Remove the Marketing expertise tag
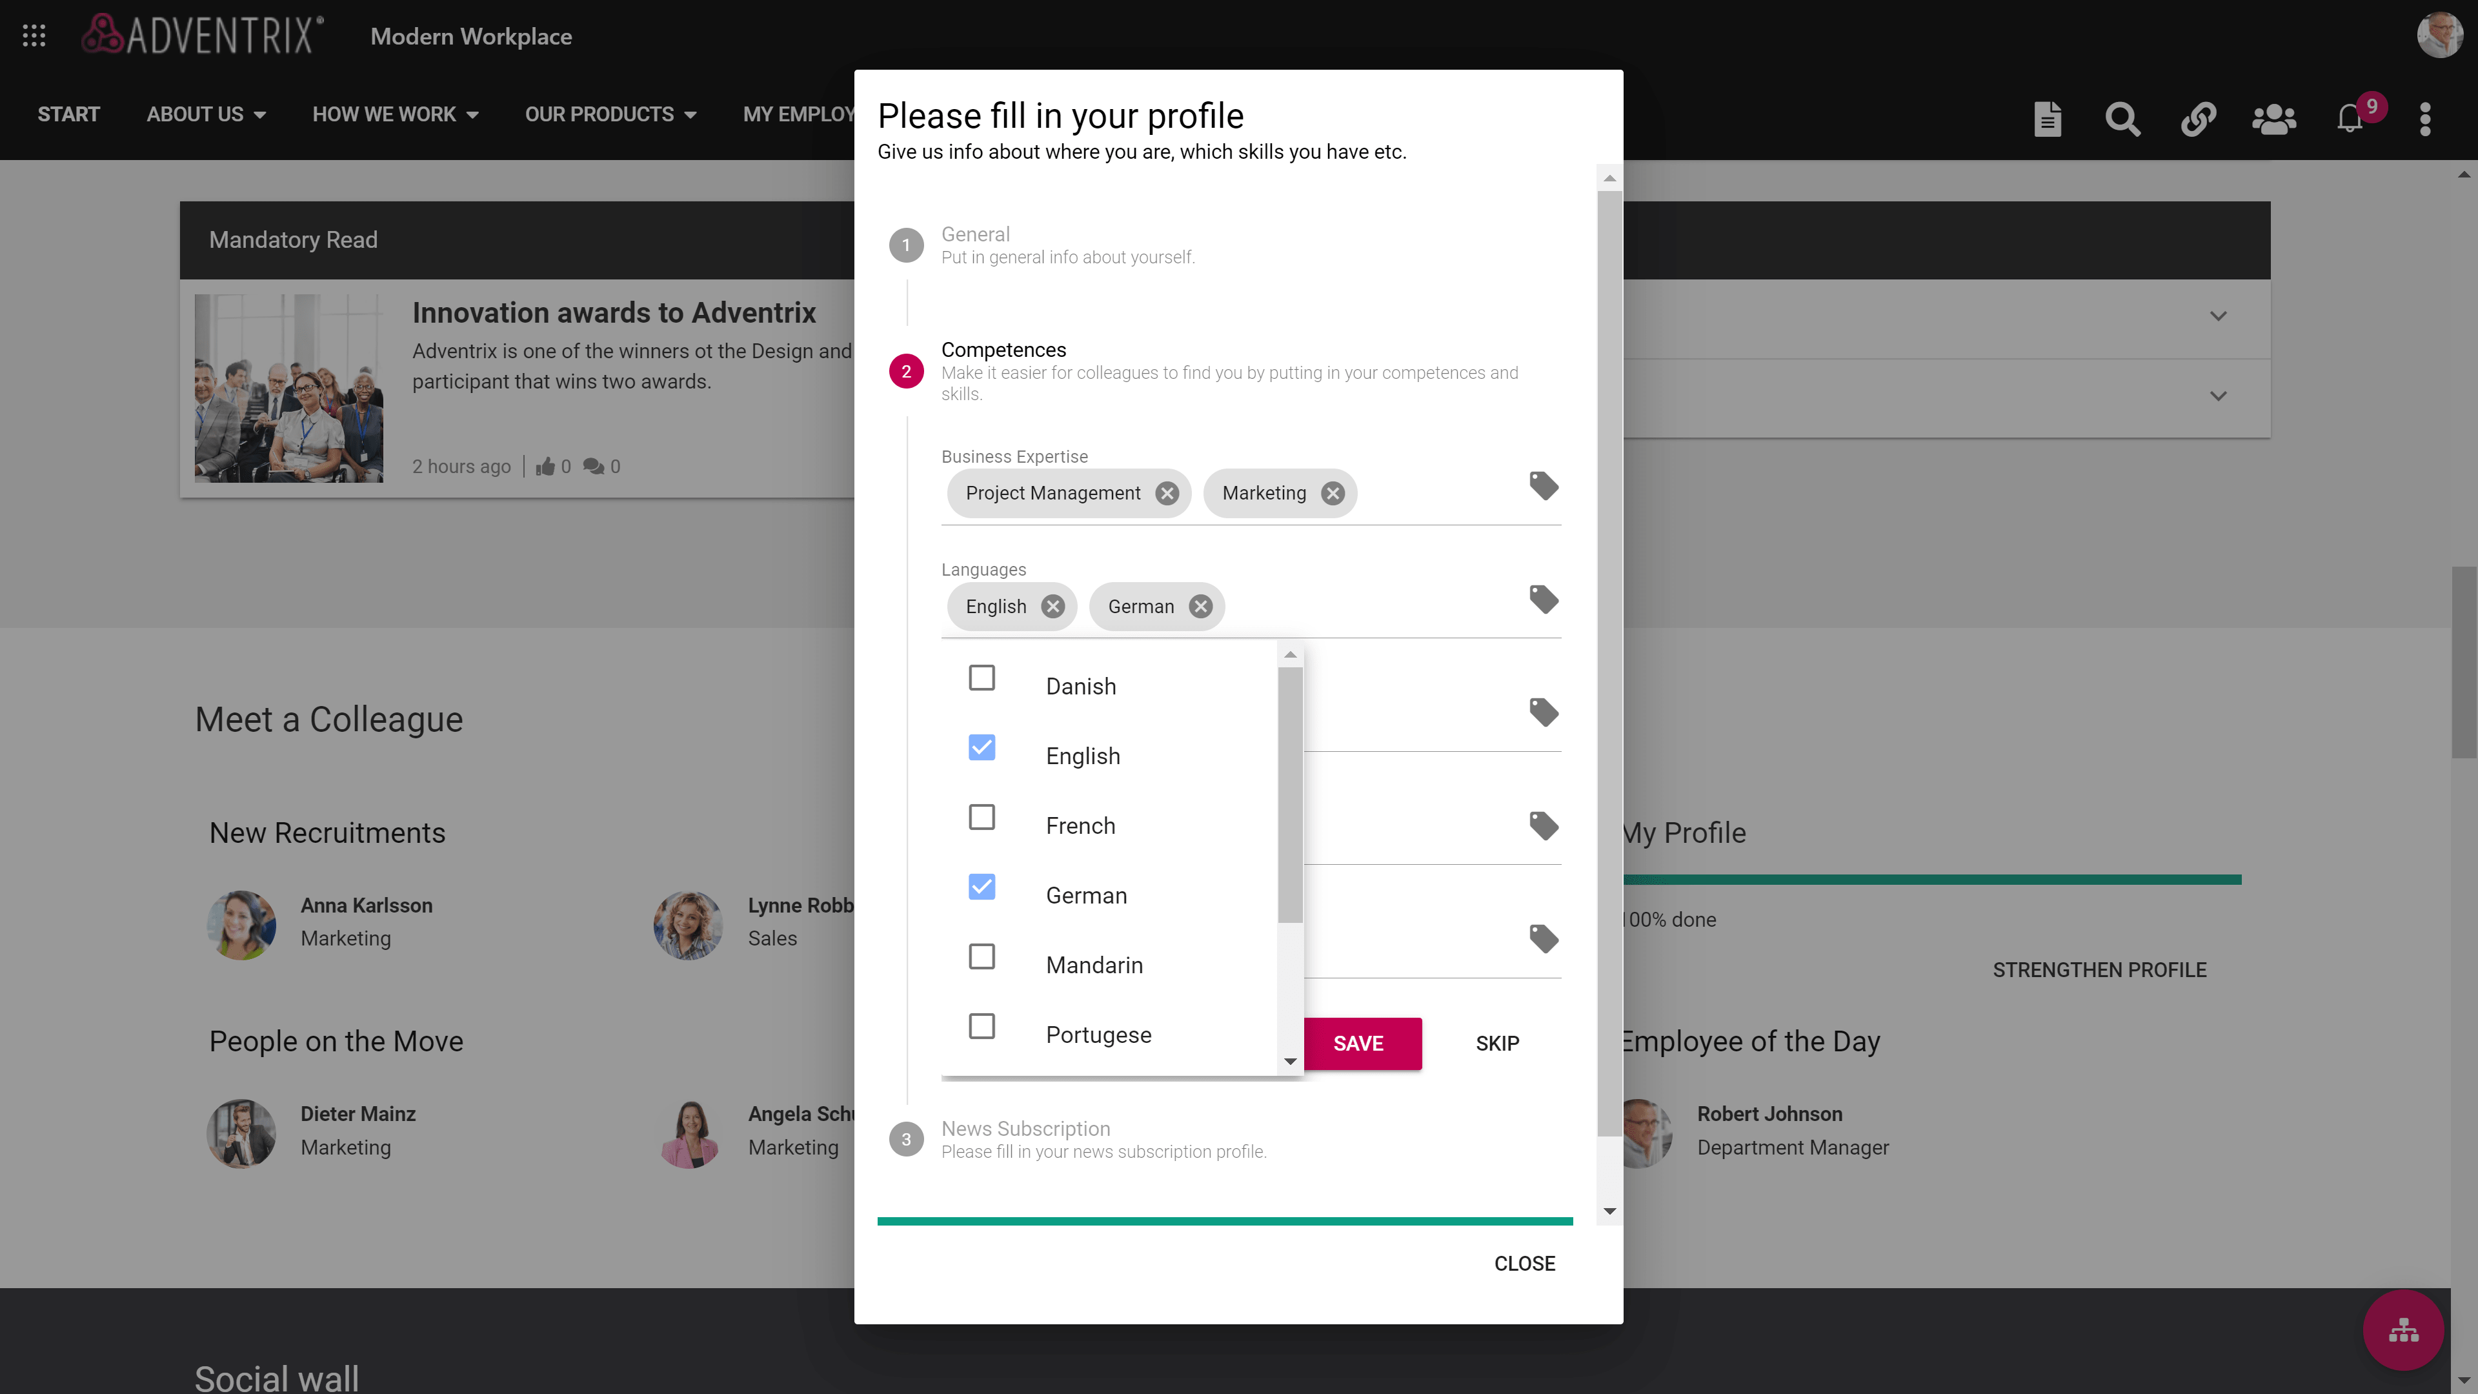2478x1394 pixels. (1333, 494)
